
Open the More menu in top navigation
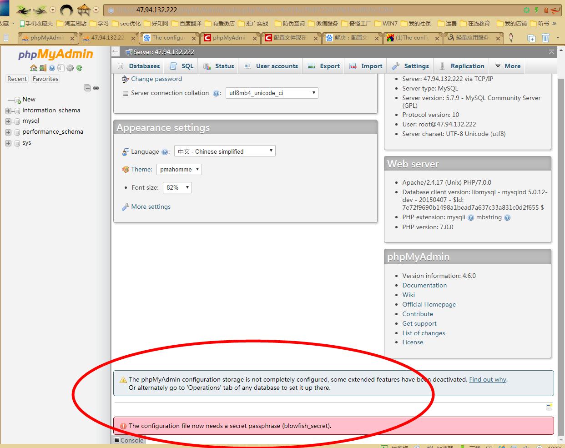coord(508,66)
